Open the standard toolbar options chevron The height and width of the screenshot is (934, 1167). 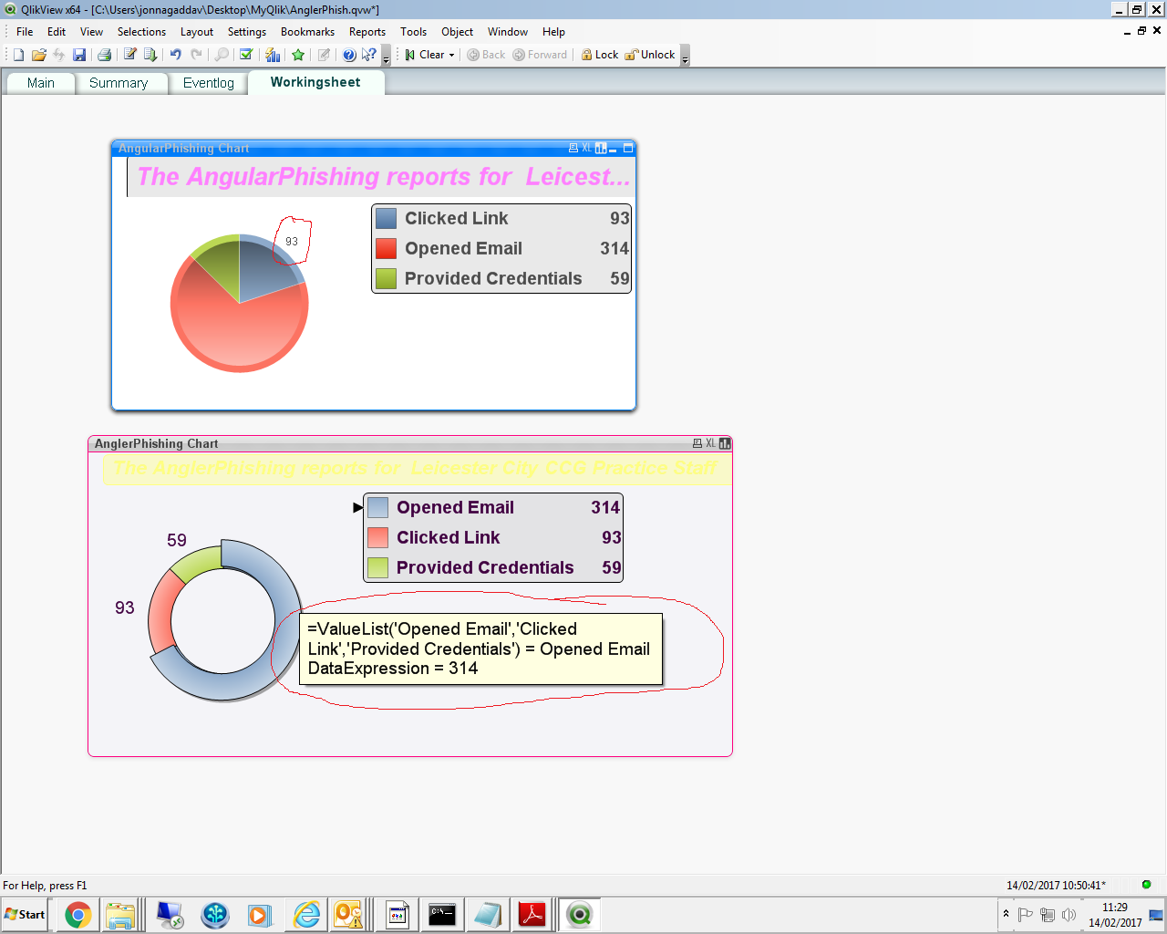click(x=386, y=57)
